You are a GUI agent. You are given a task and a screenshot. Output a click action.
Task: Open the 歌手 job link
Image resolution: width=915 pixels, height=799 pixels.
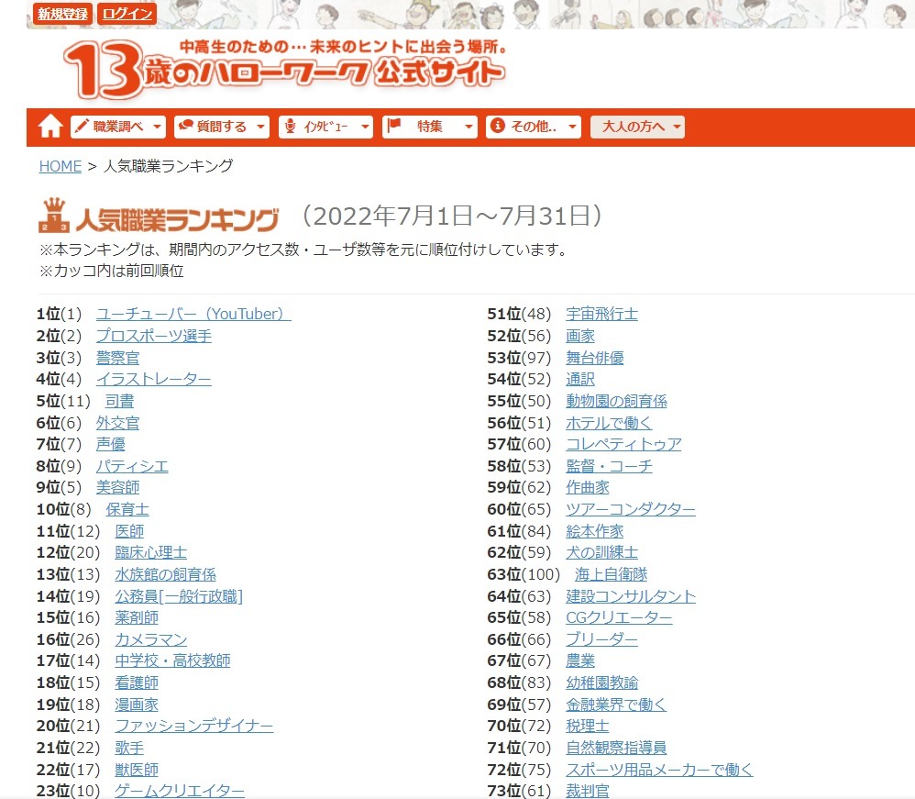pos(129,749)
